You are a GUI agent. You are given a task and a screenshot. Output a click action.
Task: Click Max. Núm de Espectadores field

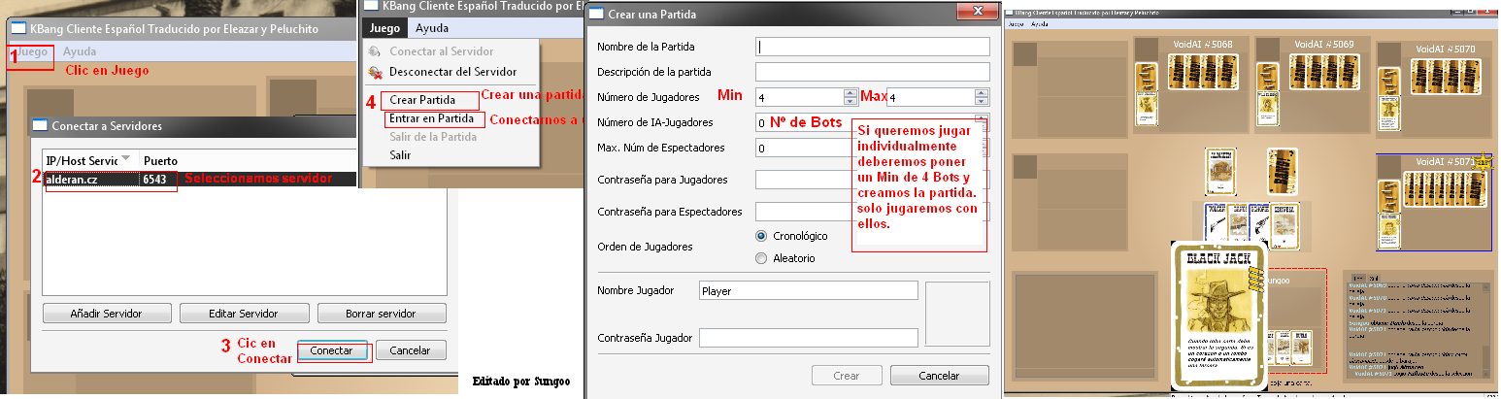point(872,149)
